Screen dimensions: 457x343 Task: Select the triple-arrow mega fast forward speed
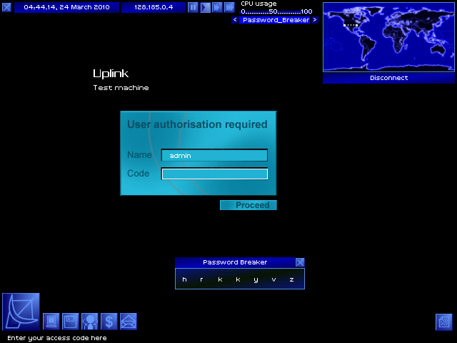(x=229, y=7)
